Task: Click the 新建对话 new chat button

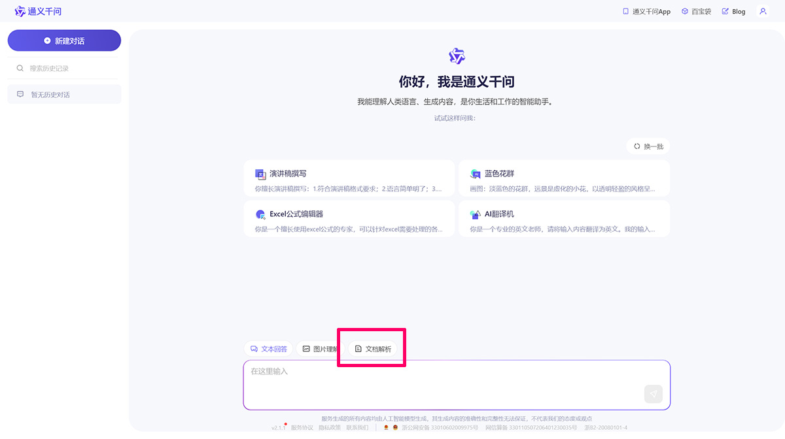Action: [63, 40]
